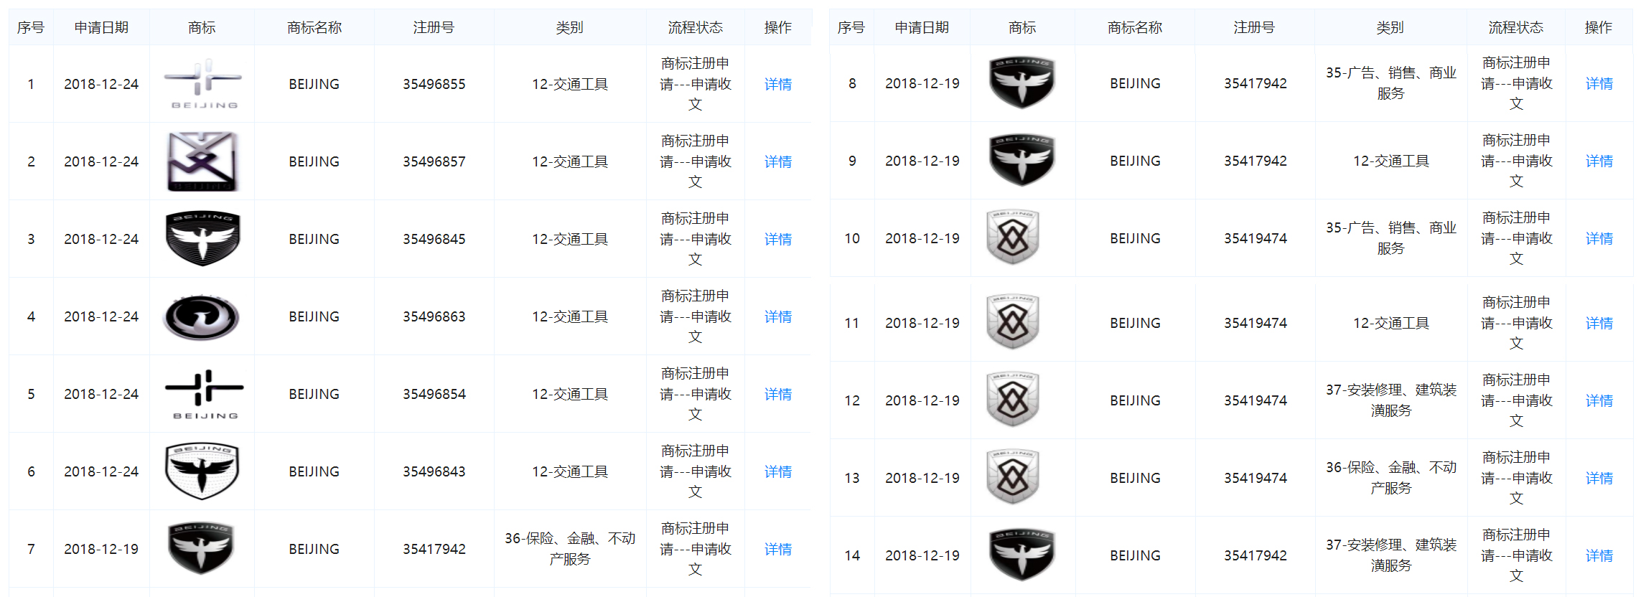1641x597 pixels.
Task: Click the eagle shield image in row 14
Action: pos(1021,555)
